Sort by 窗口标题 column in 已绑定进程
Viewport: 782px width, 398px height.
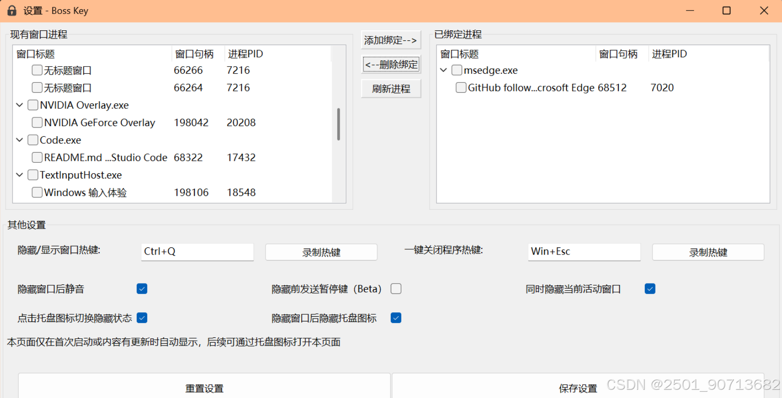(516, 54)
